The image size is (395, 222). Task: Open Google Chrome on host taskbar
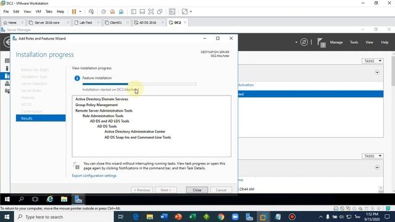pyautogui.click(x=221, y=217)
